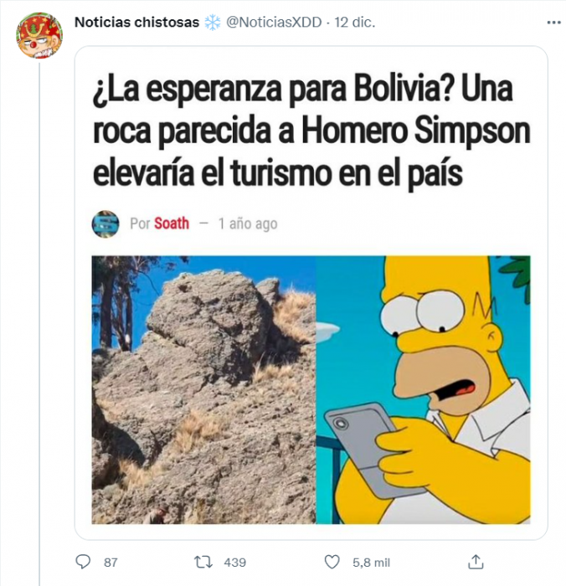The width and height of the screenshot is (566, 586).
Task: Click the snowflake emoji beside account name
Action: (213, 23)
